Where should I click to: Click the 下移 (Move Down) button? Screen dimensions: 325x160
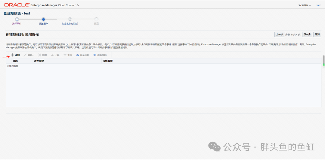tap(68, 55)
